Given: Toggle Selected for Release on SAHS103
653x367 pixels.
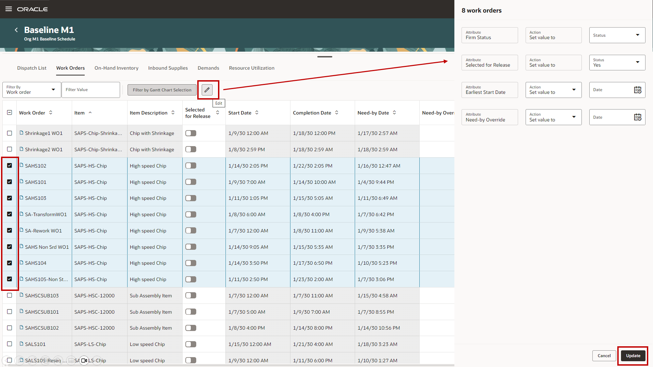Looking at the screenshot, I should click(191, 198).
